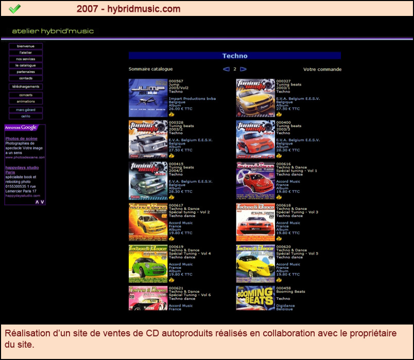Open Techno & Dance Vol 4 green car cover
414x360 pixels.
pyautogui.click(x=148, y=263)
